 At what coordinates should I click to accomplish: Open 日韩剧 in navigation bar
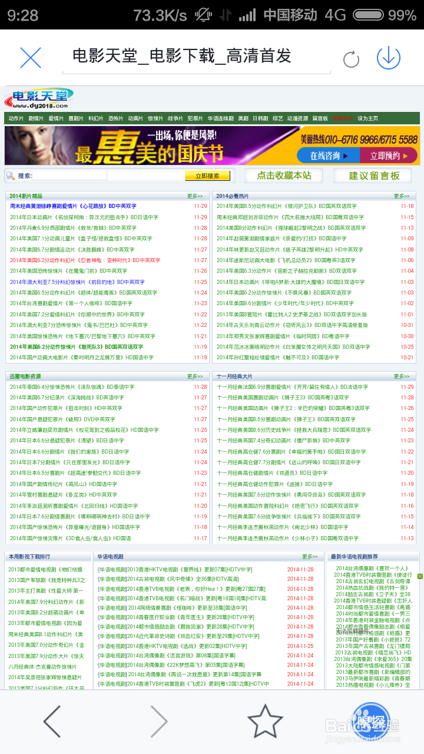coord(260,118)
